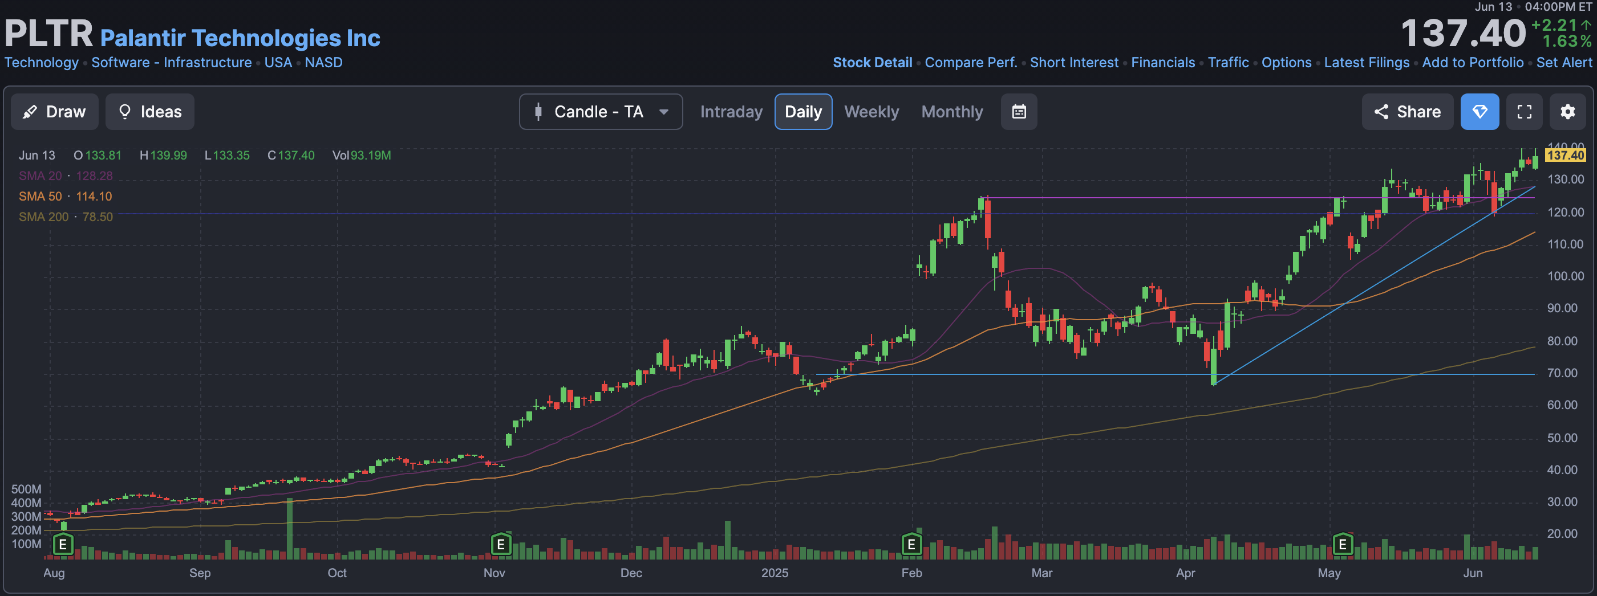Select the Daily timeframe
Viewport: 1597px width, 596px height.
(803, 112)
